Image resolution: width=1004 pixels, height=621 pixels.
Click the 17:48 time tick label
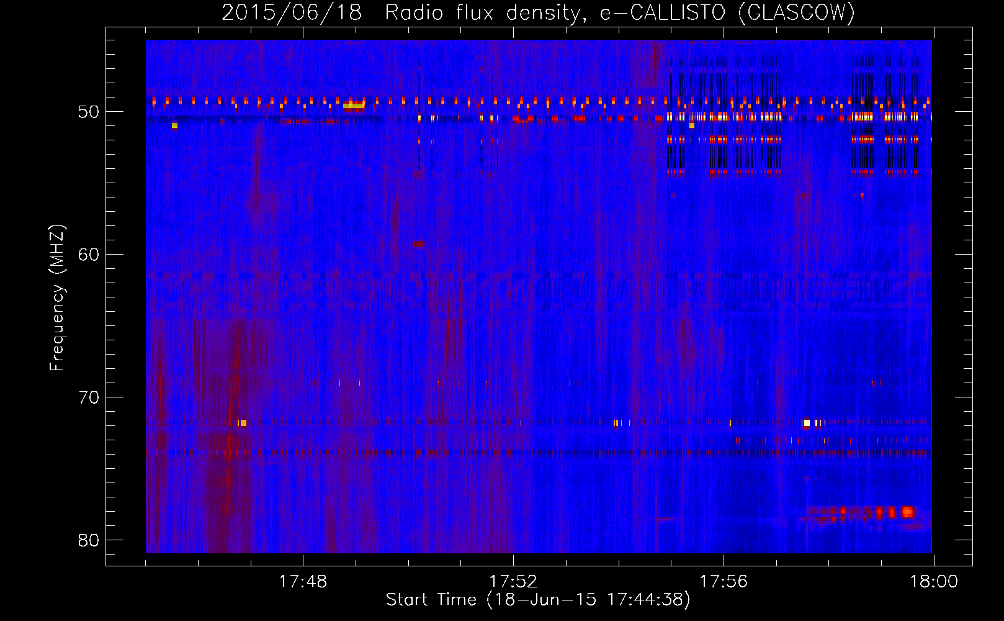tap(303, 582)
